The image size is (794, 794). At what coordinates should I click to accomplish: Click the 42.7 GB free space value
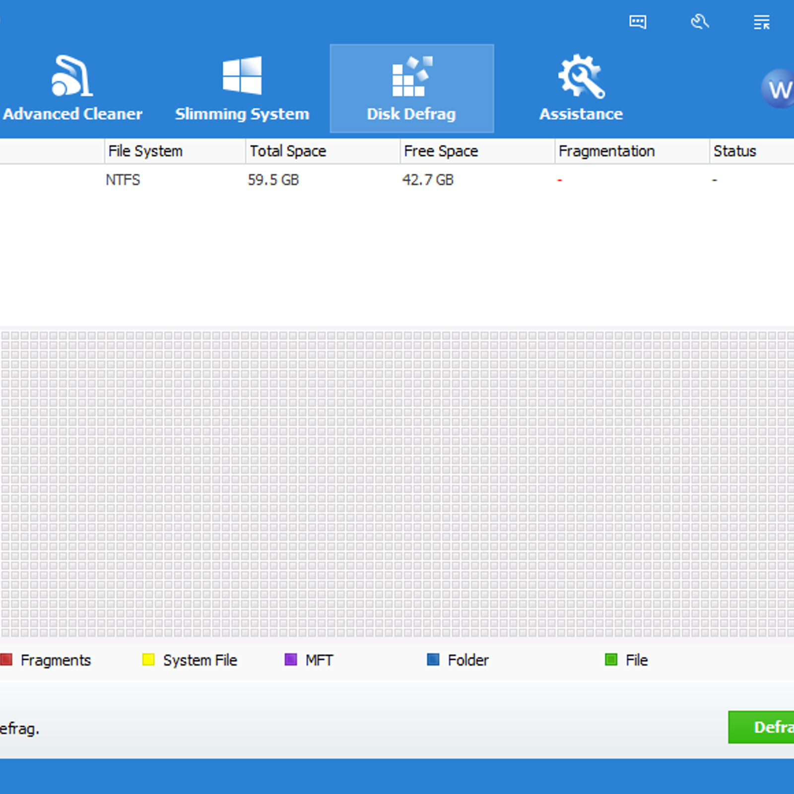(428, 180)
